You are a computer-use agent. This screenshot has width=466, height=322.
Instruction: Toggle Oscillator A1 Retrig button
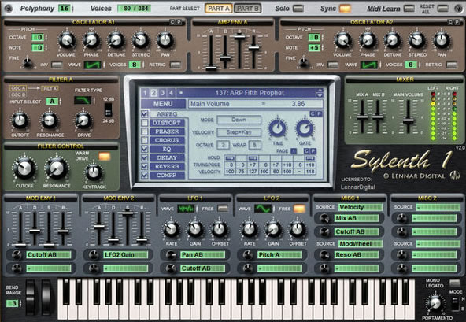[x=176, y=65]
